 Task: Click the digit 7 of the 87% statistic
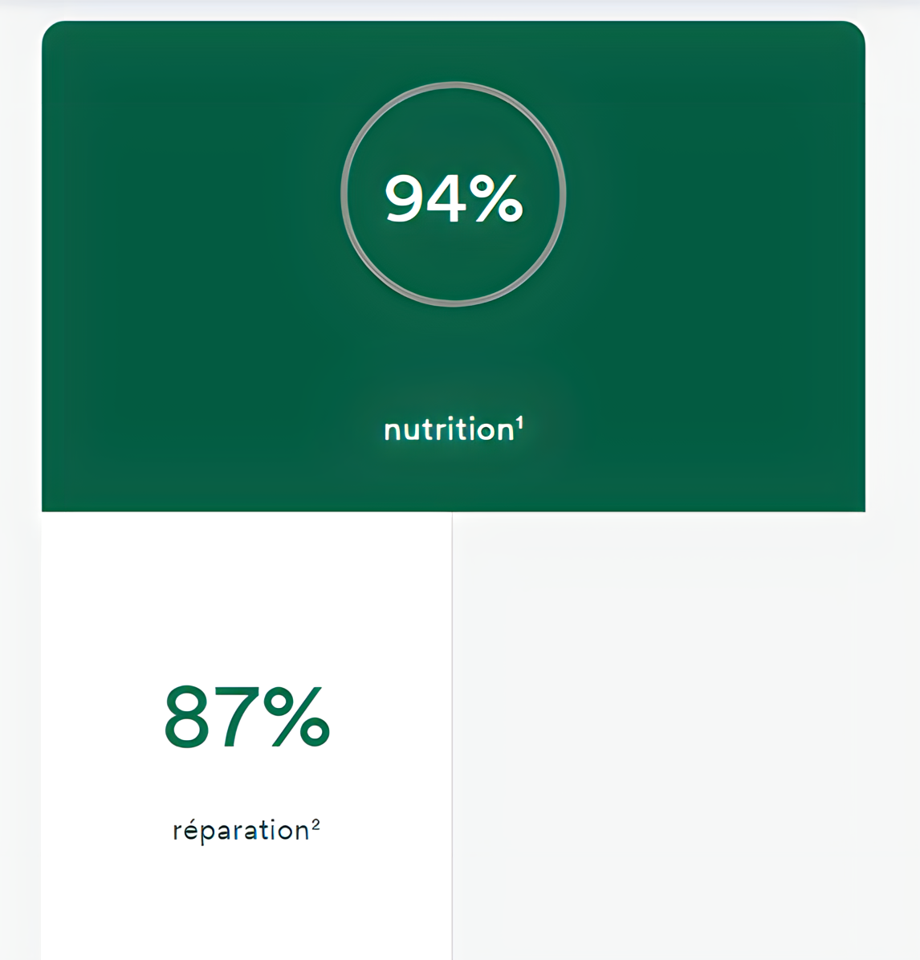coord(237,718)
